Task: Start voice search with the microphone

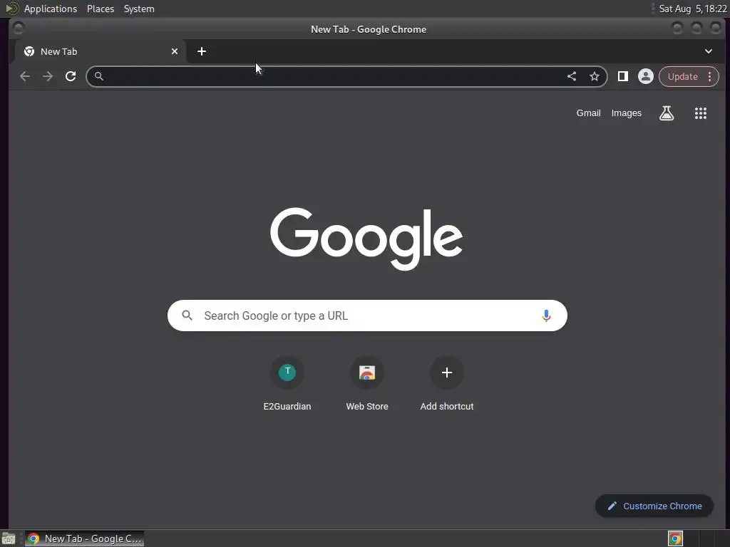Action: click(x=546, y=316)
